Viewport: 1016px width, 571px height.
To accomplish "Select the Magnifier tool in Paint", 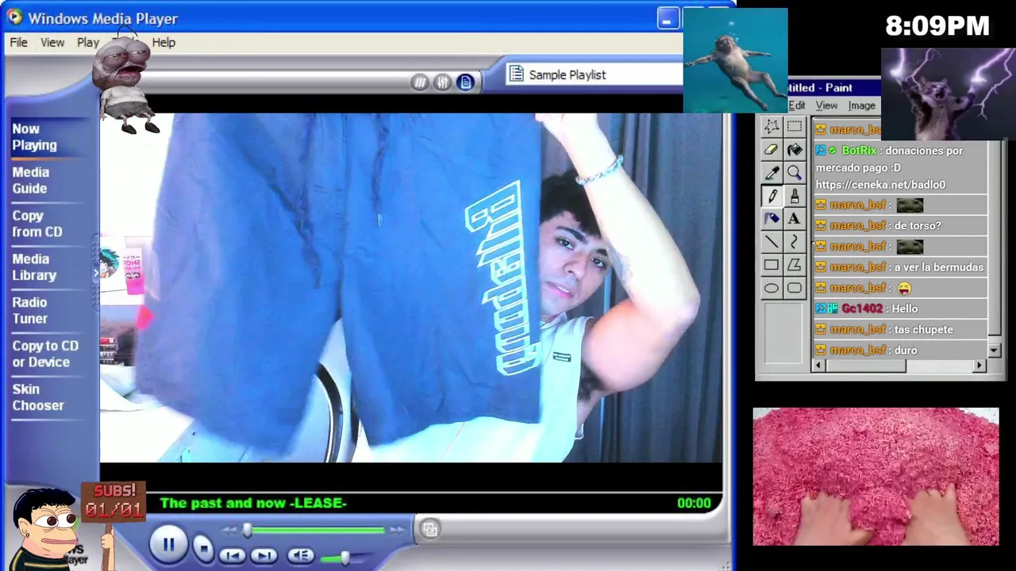I will pyautogui.click(x=795, y=173).
